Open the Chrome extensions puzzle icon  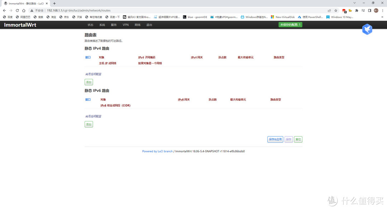tap(357, 10)
